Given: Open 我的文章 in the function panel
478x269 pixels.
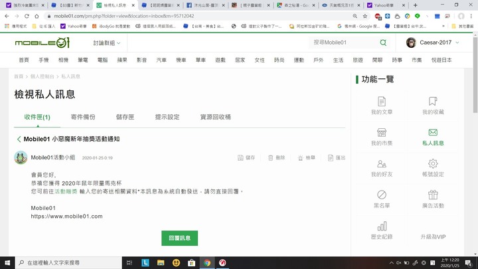Looking at the screenshot, I should coord(382,106).
